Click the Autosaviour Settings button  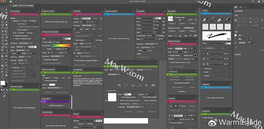[182, 91]
